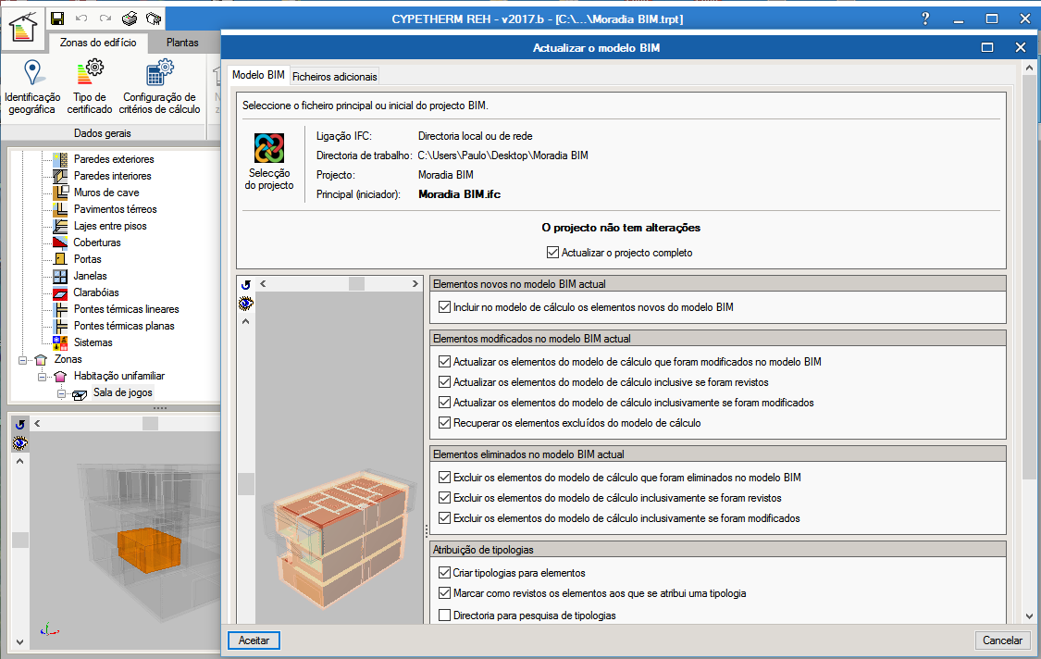Click the Pontes térmicas planas icon
Image resolution: width=1041 pixels, height=659 pixels.
pos(60,326)
